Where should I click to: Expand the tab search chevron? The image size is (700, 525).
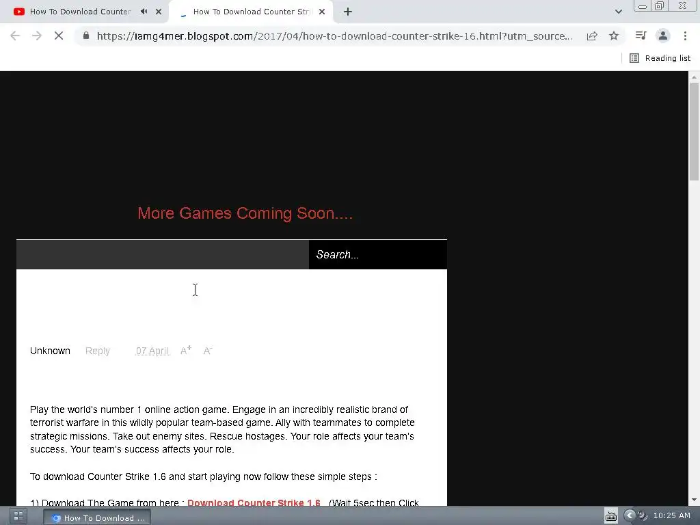click(x=618, y=12)
